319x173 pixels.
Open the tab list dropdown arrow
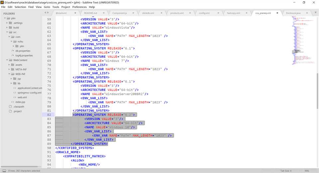click(x=316, y=13)
